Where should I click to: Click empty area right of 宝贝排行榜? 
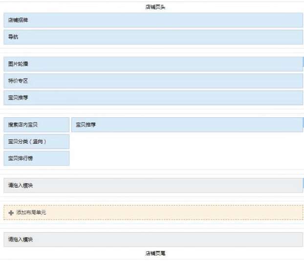click(x=187, y=158)
